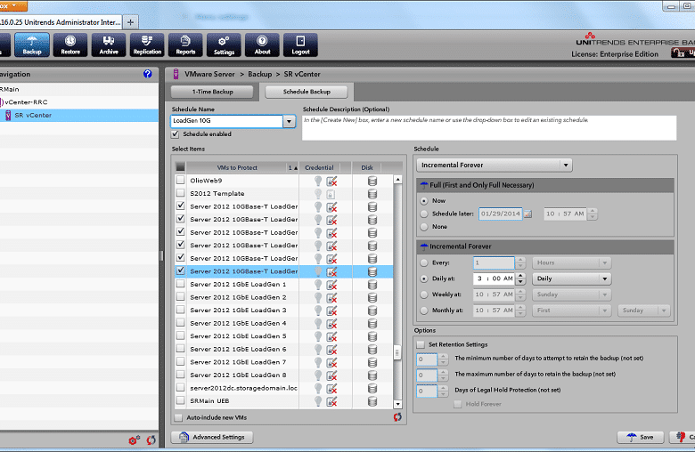Click disk icon for server2012dc.storagedomain
695x452 pixels.
coord(372,388)
